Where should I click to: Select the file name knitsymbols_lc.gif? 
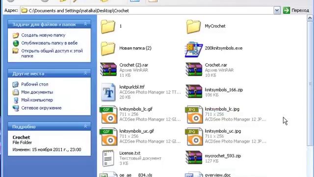136,109
